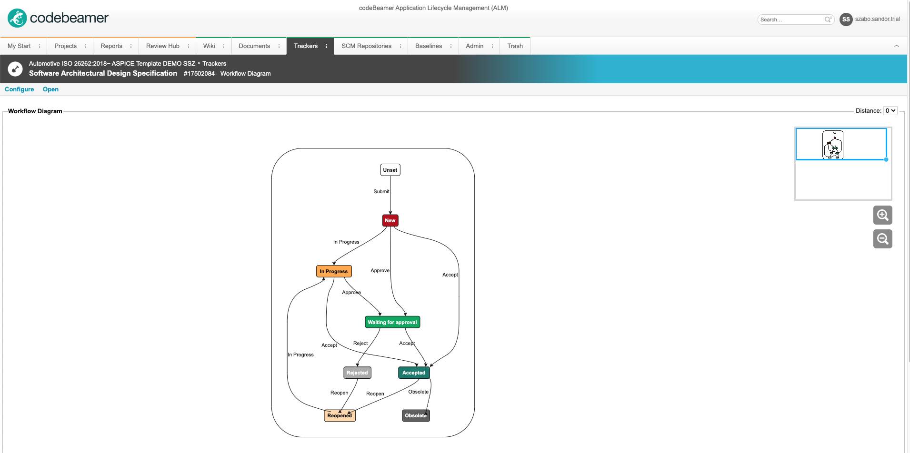This screenshot has width=910, height=453.
Task: Open the Reports tab options dots
Action: 131,46
